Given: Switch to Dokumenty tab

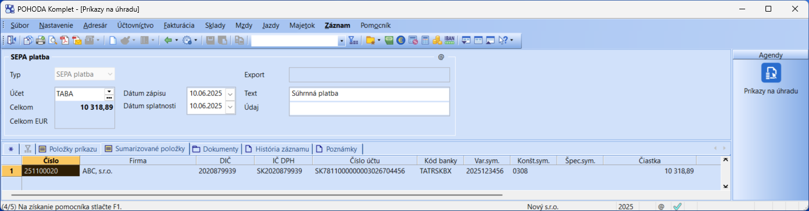Looking at the screenshot, I should [216, 149].
